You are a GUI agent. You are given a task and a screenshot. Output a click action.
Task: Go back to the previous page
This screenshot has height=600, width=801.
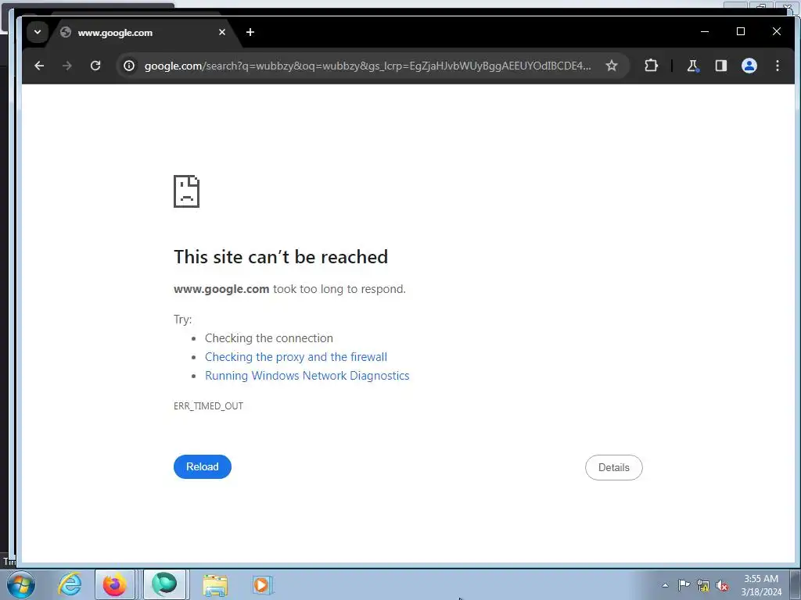point(39,66)
